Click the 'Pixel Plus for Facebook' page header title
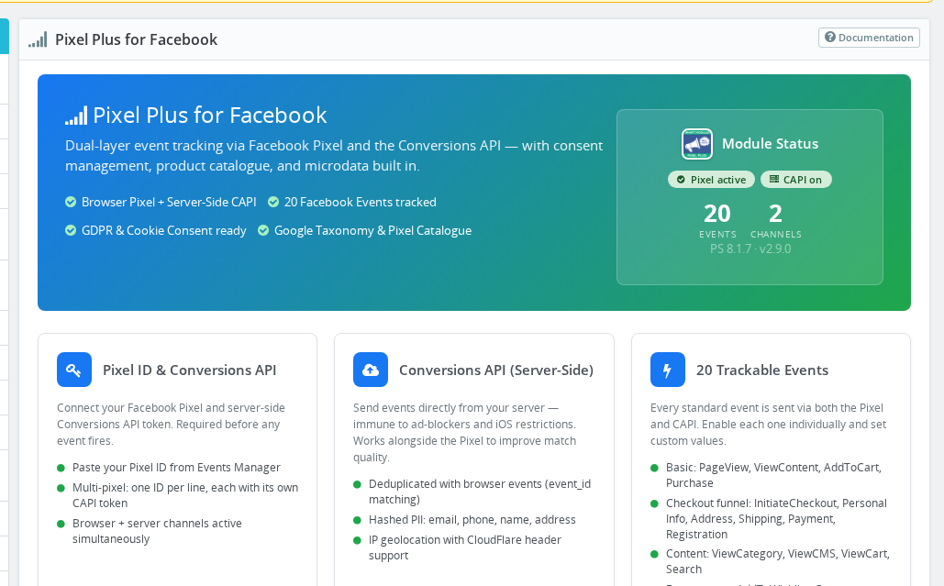944x586 pixels. pyautogui.click(x=136, y=39)
